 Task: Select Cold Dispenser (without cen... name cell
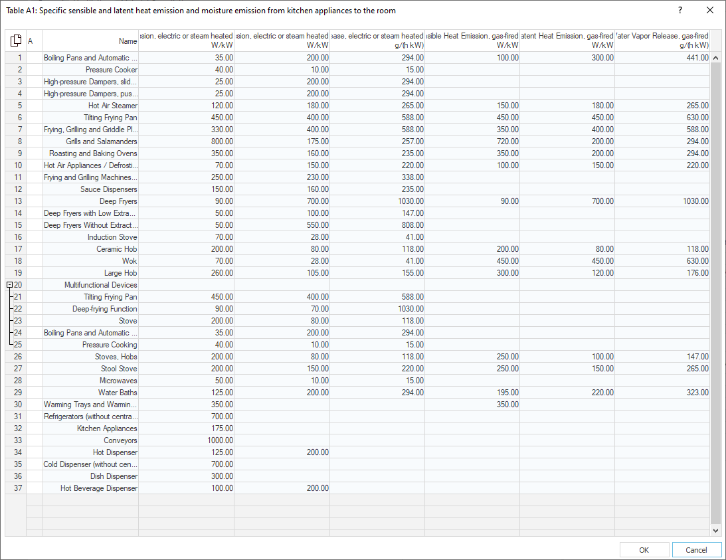point(91,464)
